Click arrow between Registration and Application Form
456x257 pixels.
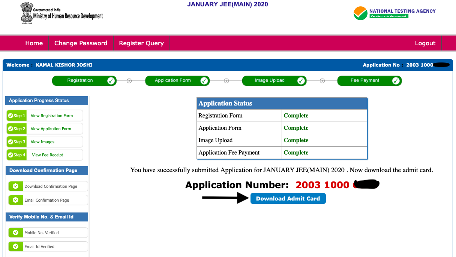pos(129,81)
